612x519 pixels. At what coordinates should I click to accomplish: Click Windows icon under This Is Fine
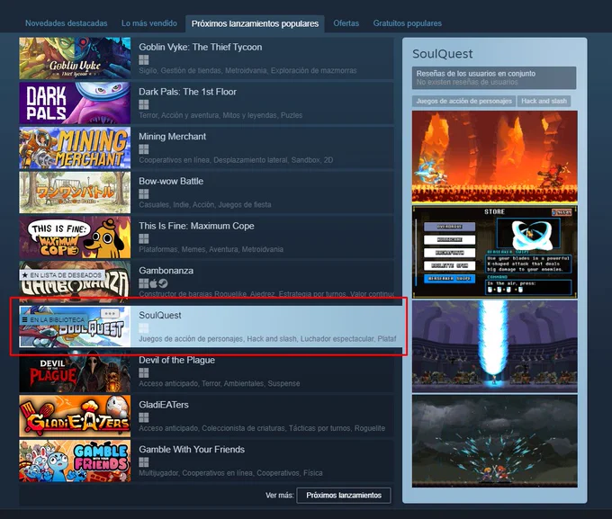(x=144, y=238)
